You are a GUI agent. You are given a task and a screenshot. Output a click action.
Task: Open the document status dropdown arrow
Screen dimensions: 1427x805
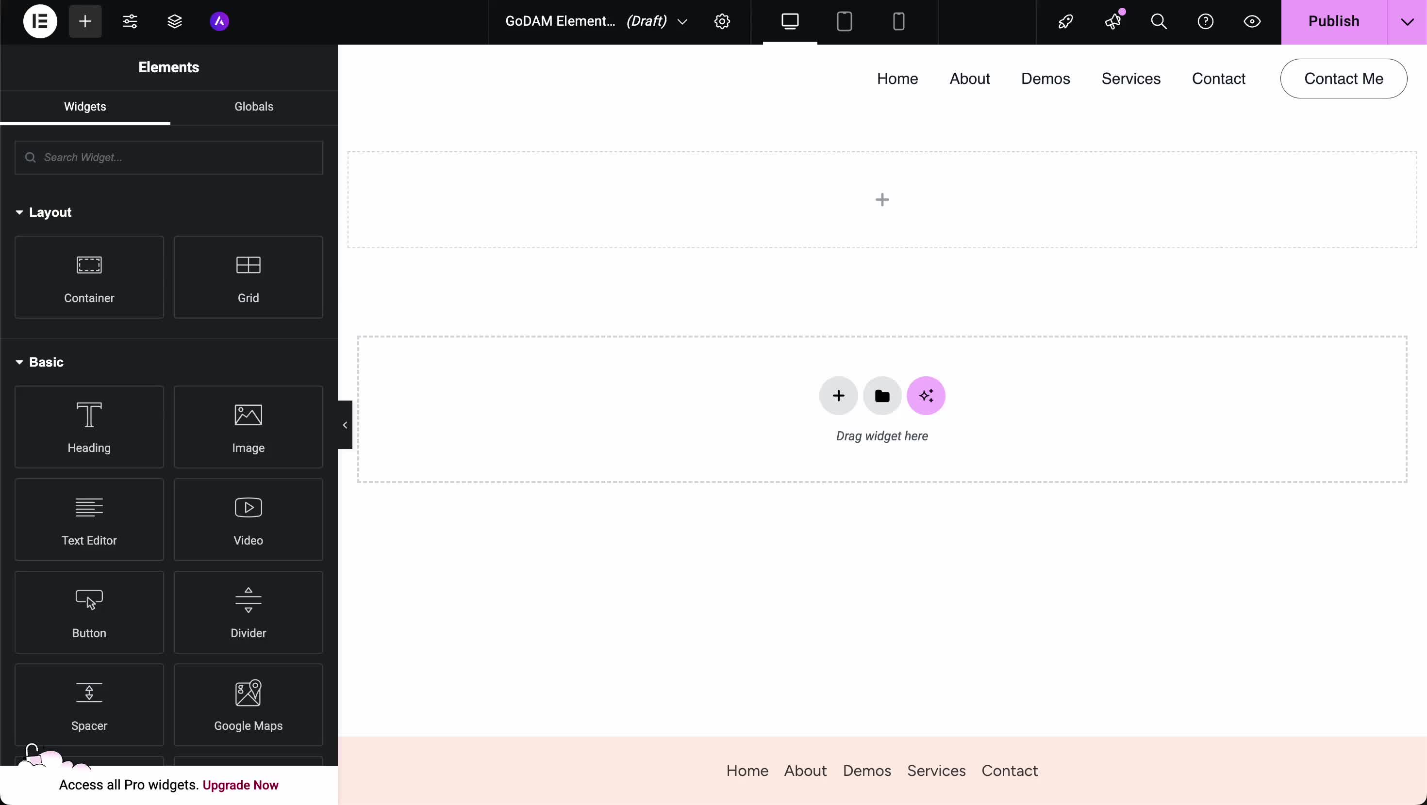(x=683, y=22)
